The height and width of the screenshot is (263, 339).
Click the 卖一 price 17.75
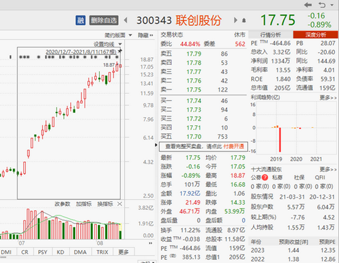194,90
